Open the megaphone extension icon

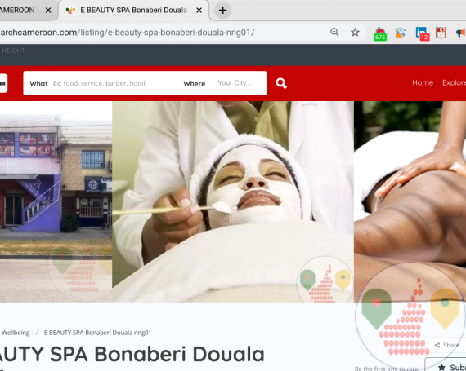tap(461, 33)
